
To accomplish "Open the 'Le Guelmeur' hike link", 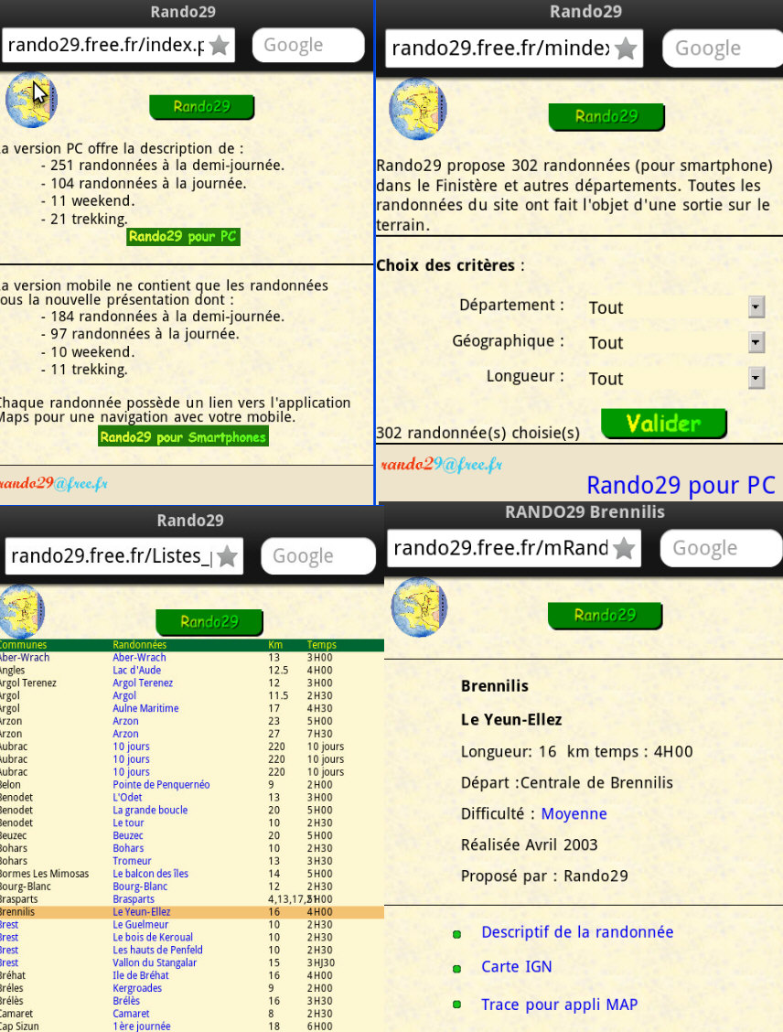I will [140, 925].
